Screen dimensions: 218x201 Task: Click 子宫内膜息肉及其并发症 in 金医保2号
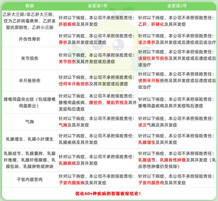click(x=162, y=182)
